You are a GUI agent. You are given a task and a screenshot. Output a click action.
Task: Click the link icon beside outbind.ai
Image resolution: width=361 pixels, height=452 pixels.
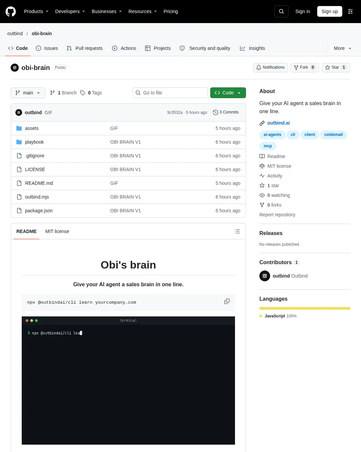point(262,123)
